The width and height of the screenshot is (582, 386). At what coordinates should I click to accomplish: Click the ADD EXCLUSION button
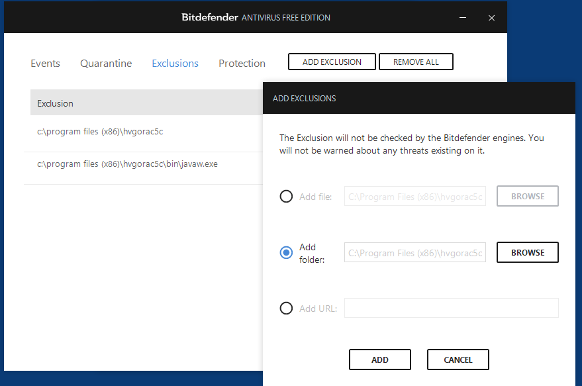[332, 62]
